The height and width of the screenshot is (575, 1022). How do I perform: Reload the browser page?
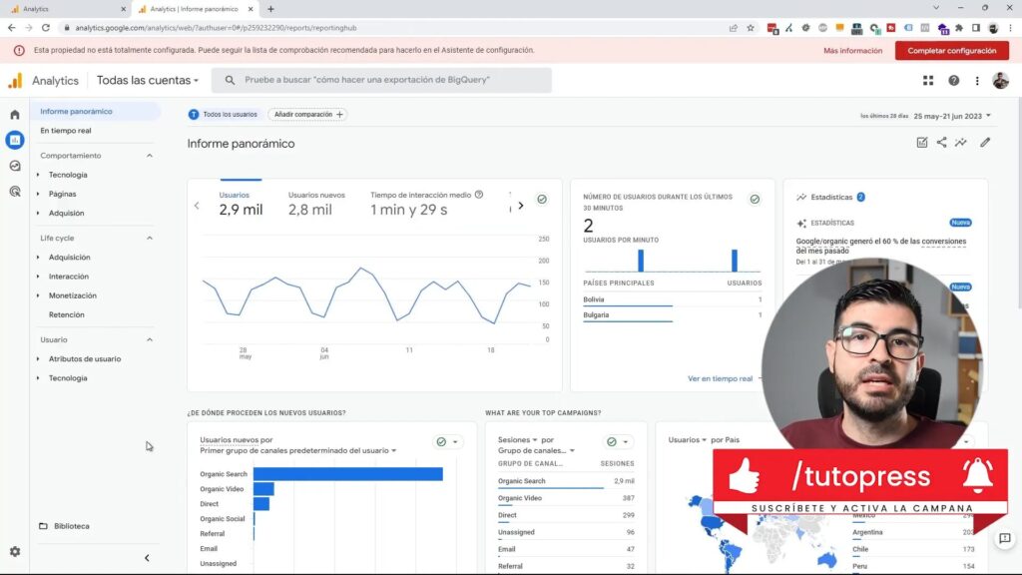point(46,27)
